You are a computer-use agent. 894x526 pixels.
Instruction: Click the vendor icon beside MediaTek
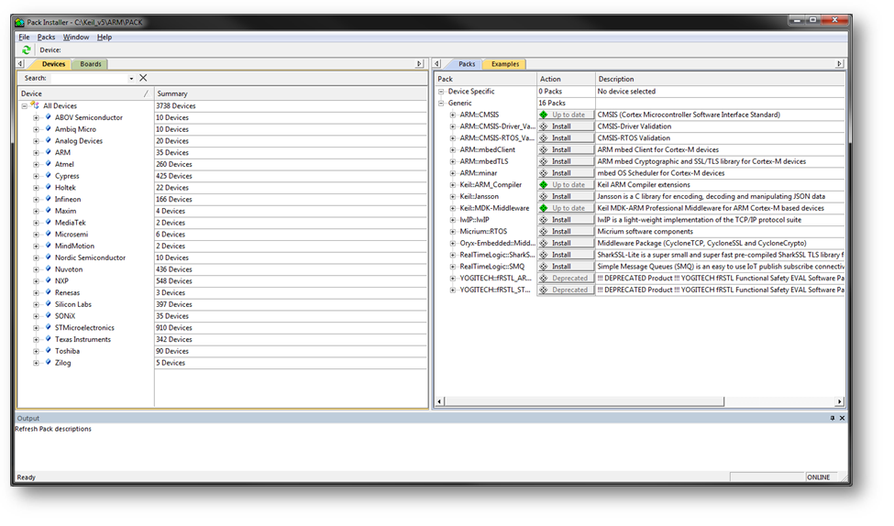(48, 223)
